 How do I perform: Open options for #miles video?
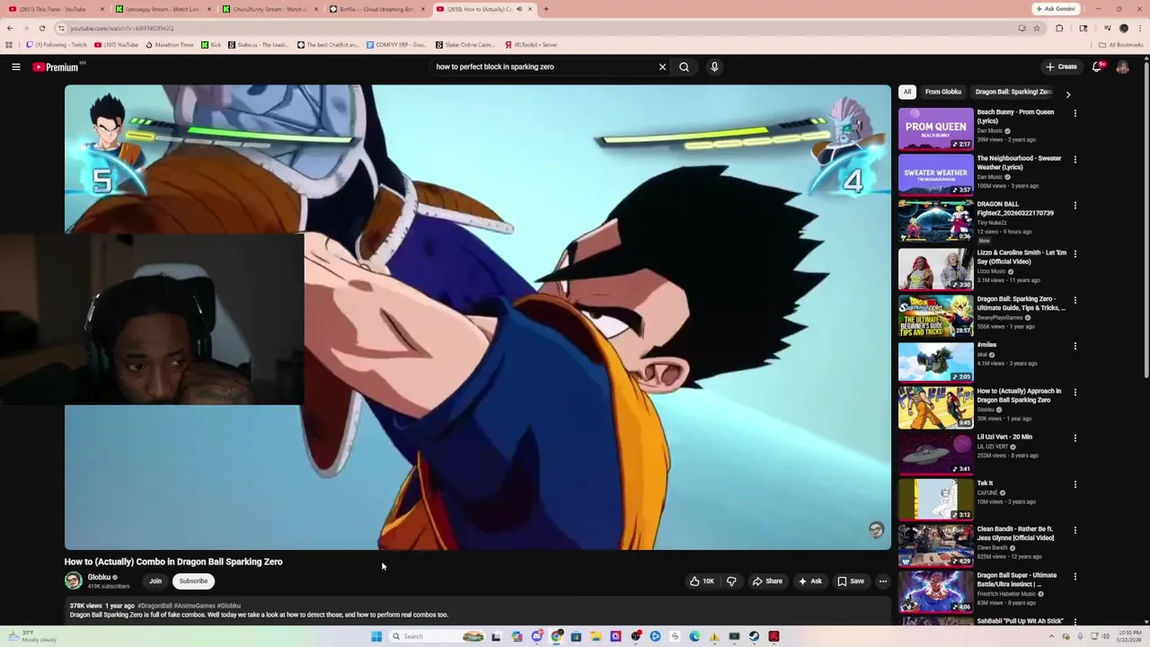click(1075, 346)
